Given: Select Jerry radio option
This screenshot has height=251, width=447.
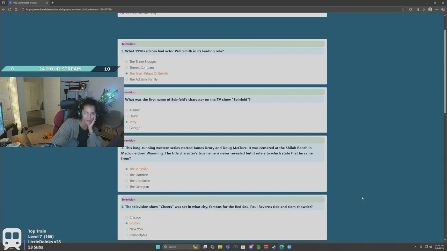Looking at the screenshot, I should click(127, 122).
